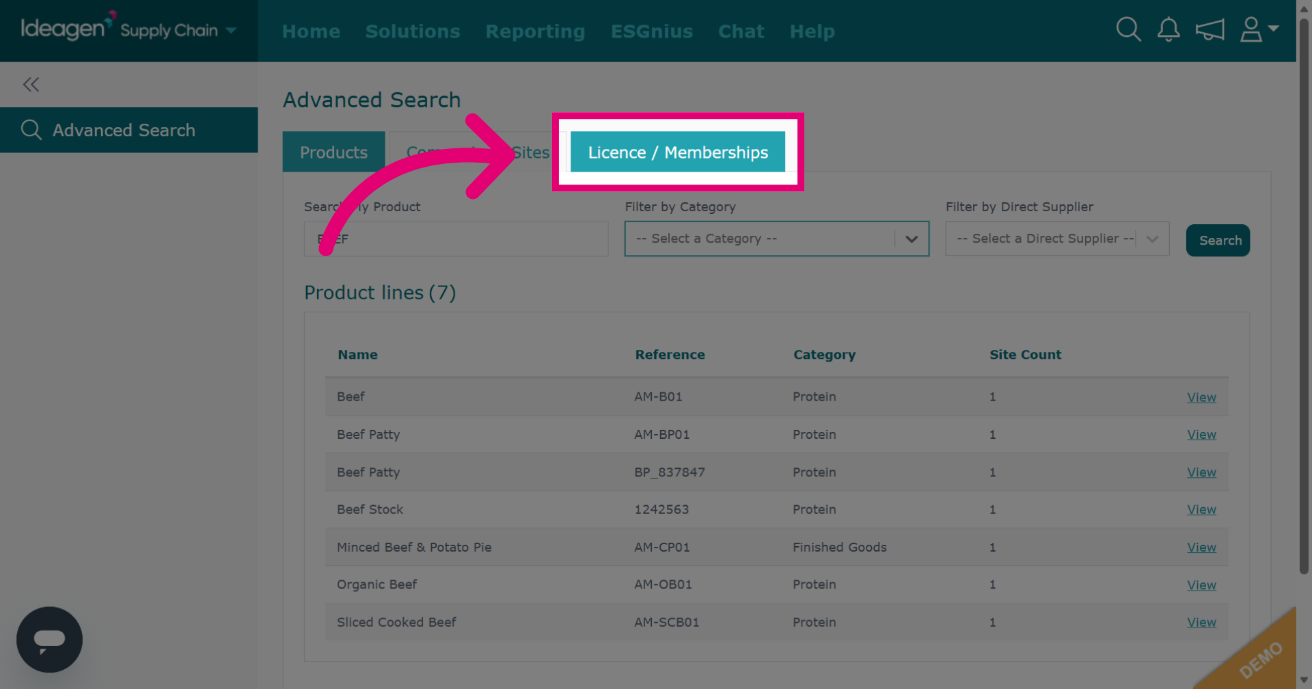View the Beef Stock product line

[x=1201, y=510]
